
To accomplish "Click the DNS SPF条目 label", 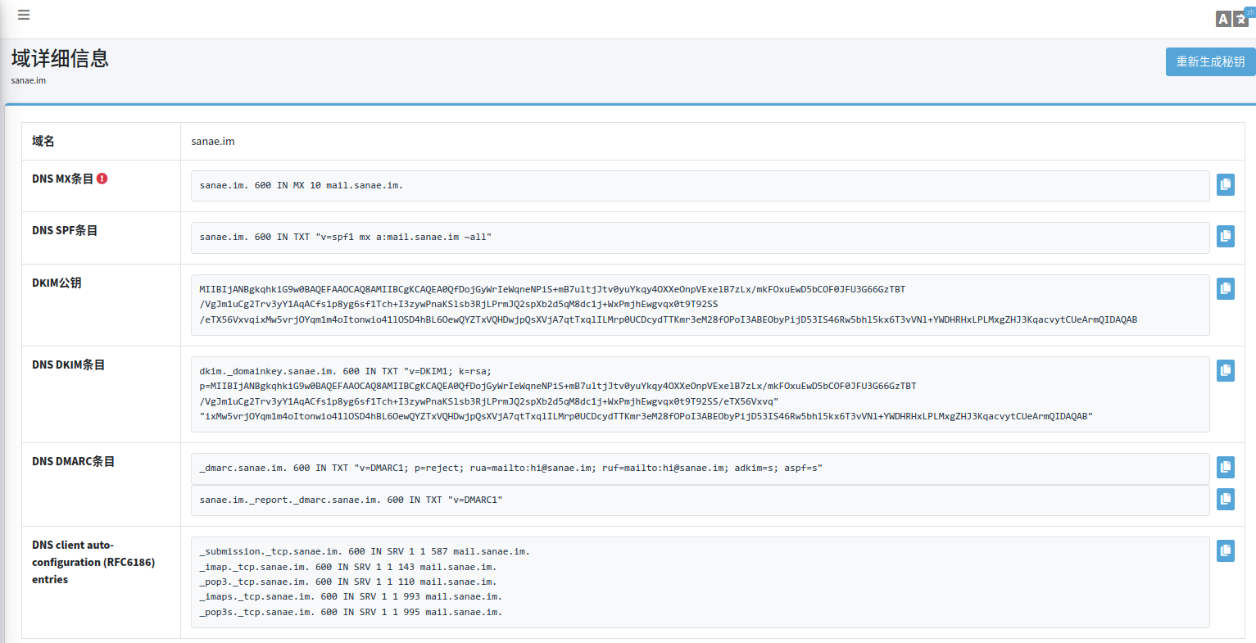I will 65,231.
